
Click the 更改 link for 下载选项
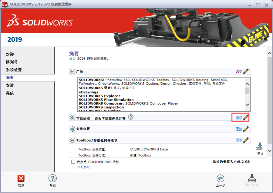point(239,117)
